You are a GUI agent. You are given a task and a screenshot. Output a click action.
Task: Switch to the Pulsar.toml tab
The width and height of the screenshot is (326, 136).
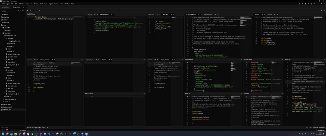[x=151, y=14]
